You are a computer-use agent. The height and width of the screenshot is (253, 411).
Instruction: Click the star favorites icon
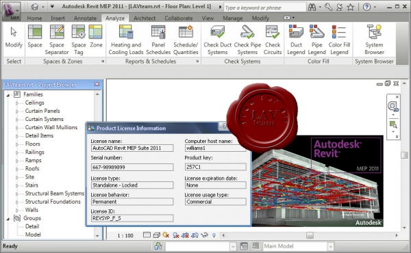pyautogui.click(x=350, y=7)
